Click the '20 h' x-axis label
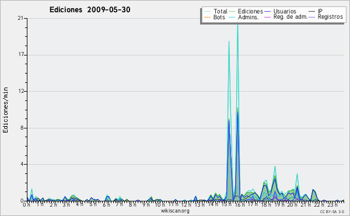This screenshot has height=216, width=350. 293,204
